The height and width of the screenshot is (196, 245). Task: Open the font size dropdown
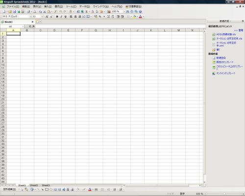(x=42, y=17)
